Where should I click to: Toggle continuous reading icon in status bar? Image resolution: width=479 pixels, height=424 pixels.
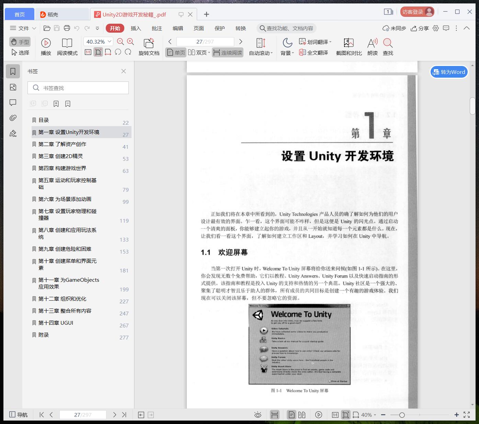(x=275, y=415)
